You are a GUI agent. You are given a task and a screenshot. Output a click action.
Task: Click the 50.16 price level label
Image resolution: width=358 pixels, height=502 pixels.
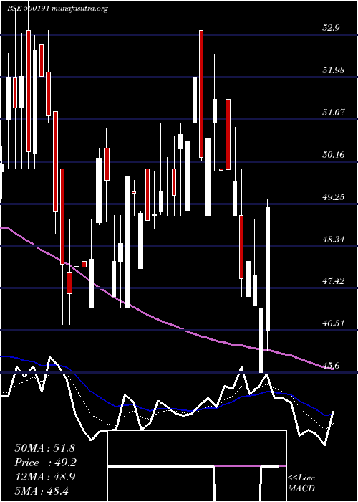334,155
